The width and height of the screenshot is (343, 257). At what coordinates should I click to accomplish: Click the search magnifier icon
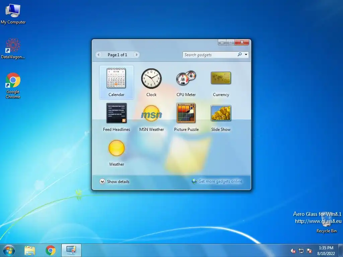[240, 55]
